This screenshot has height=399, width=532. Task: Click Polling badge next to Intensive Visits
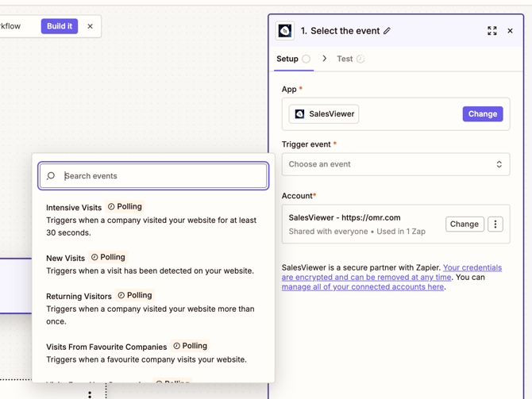click(125, 206)
